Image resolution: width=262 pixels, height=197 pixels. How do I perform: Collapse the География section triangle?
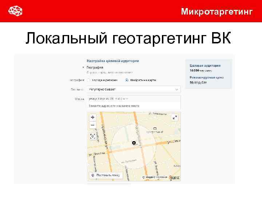click(x=83, y=67)
